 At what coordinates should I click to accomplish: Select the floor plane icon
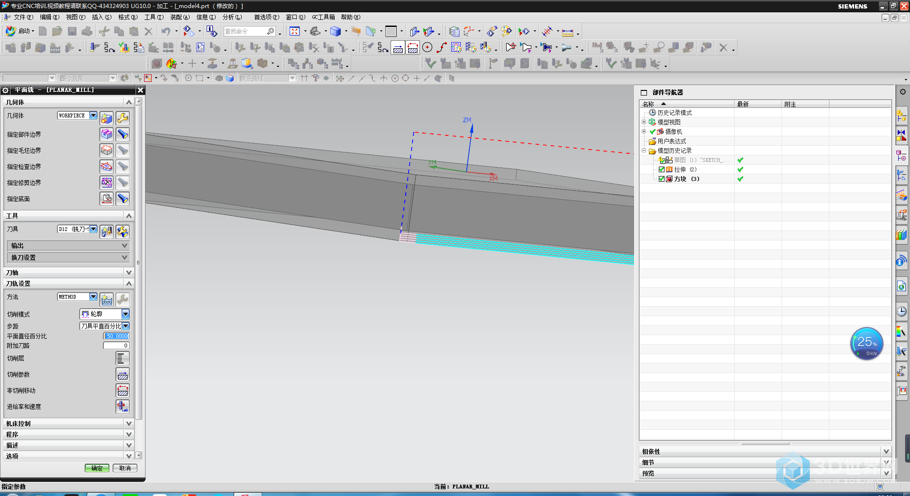pyautogui.click(x=107, y=199)
